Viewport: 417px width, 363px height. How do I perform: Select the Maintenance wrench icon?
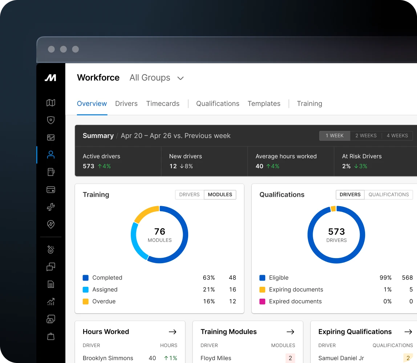pos(51,207)
